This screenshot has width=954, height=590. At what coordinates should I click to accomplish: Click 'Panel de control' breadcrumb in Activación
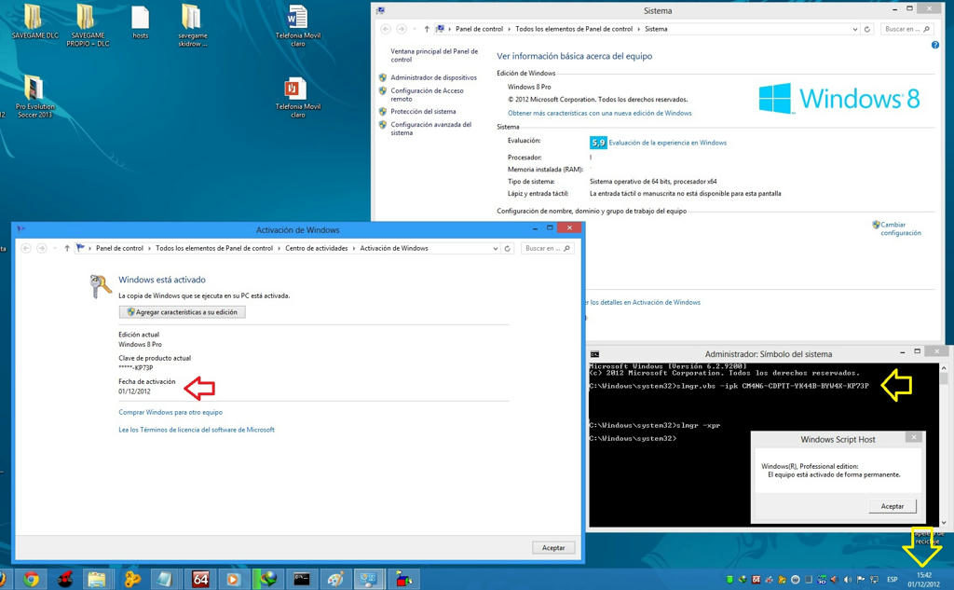(x=119, y=249)
